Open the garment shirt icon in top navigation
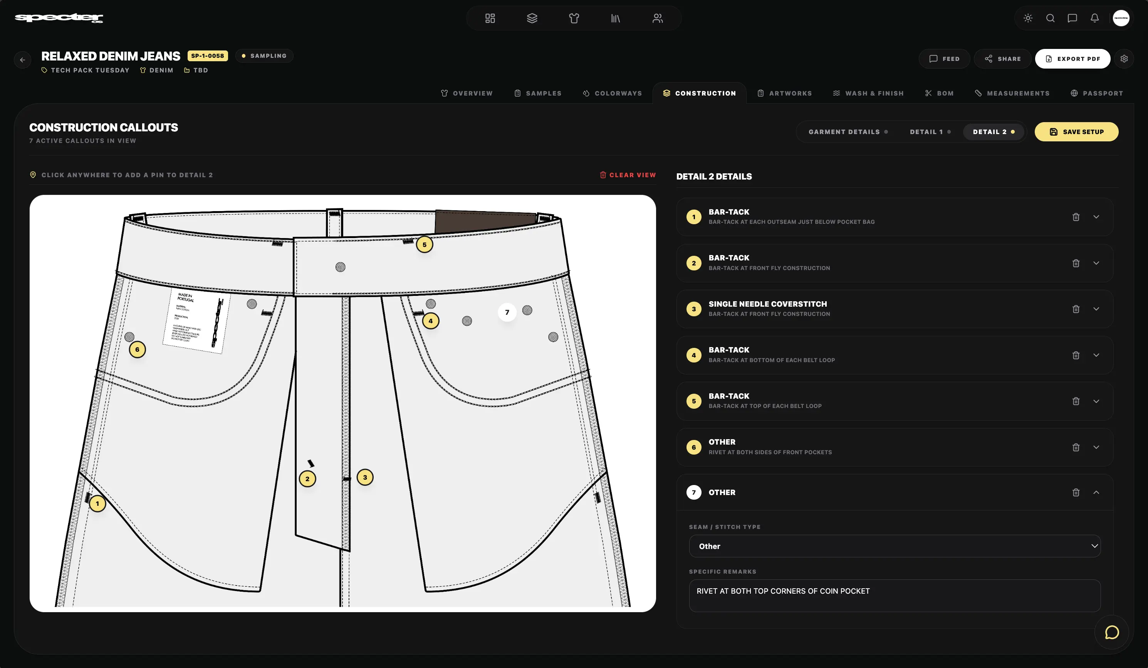This screenshot has height=668, width=1148. click(574, 18)
